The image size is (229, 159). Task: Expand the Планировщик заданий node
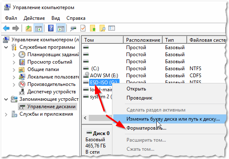point(14,55)
